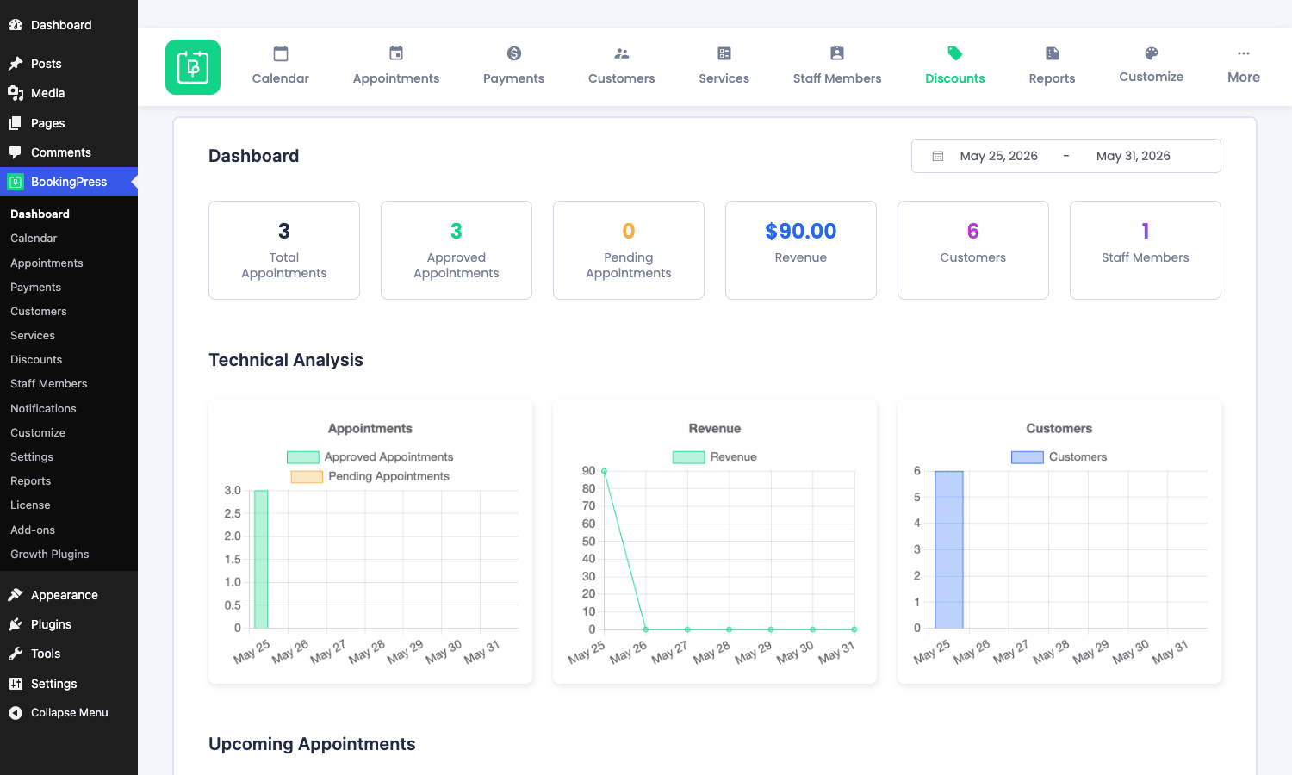Click the Staff Members summary card
This screenshot has width=1292, height=775.
[x=1146, y=250]
